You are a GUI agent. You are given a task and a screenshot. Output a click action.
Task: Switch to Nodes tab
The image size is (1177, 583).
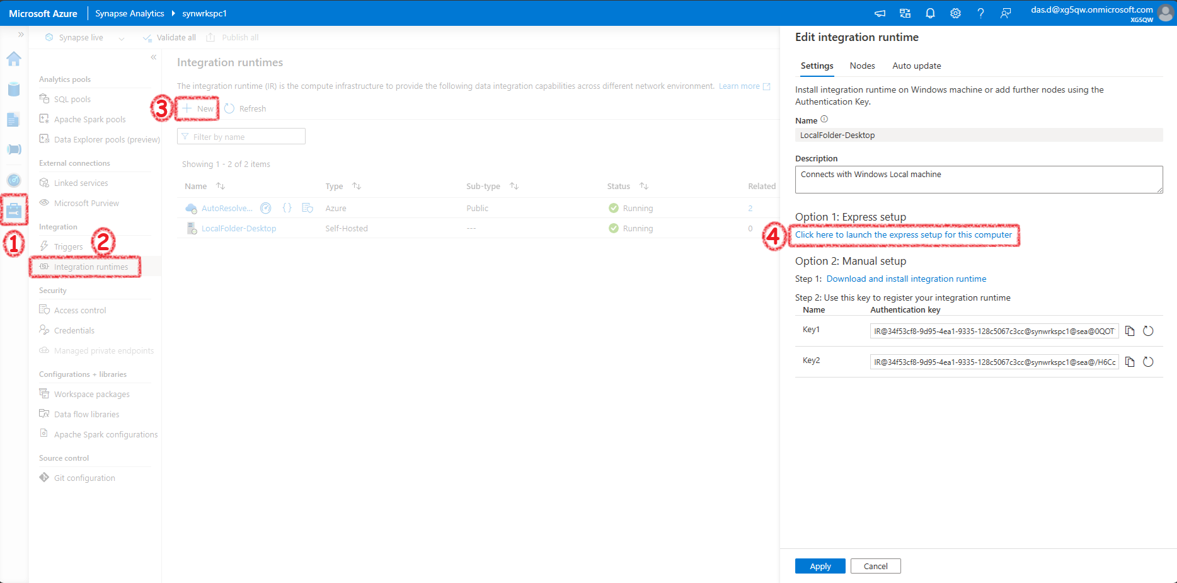(862, 66)
